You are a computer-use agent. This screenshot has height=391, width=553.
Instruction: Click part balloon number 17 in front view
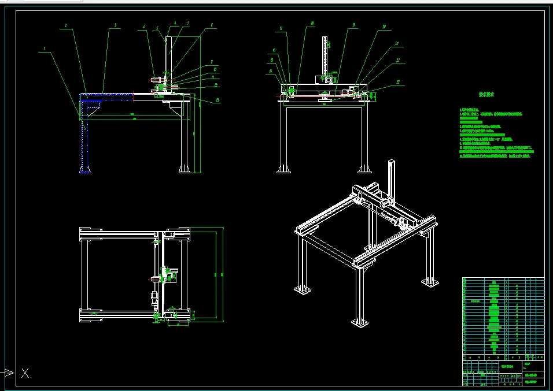pyautogui.click(x=281, y=28)
